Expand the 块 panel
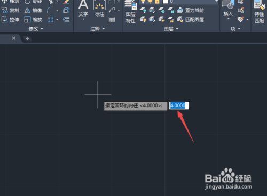The image size is (267, 196). coord(235,29)
